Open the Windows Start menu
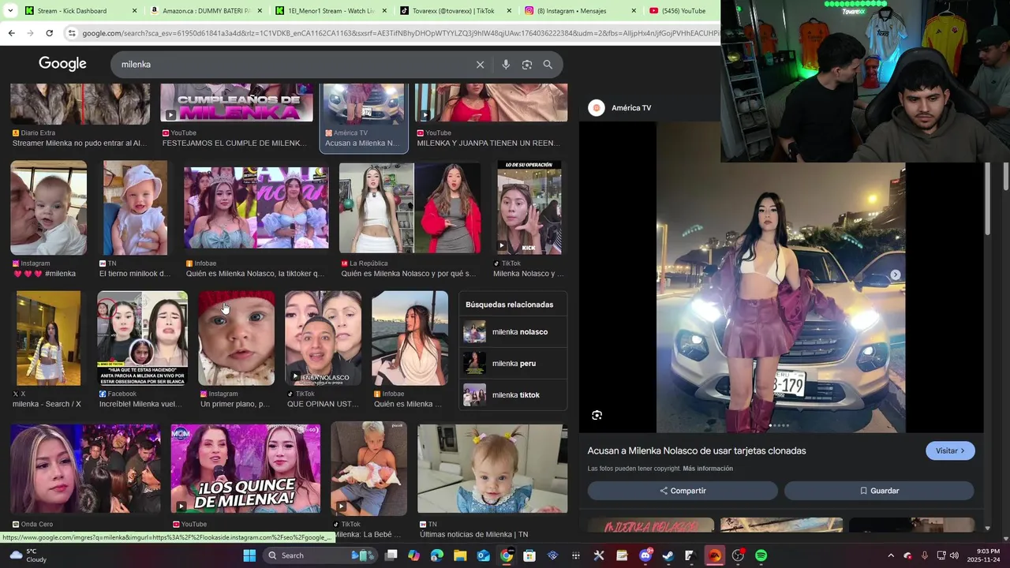This screenshot has height=568, width=1010. (x=249, y=555)
